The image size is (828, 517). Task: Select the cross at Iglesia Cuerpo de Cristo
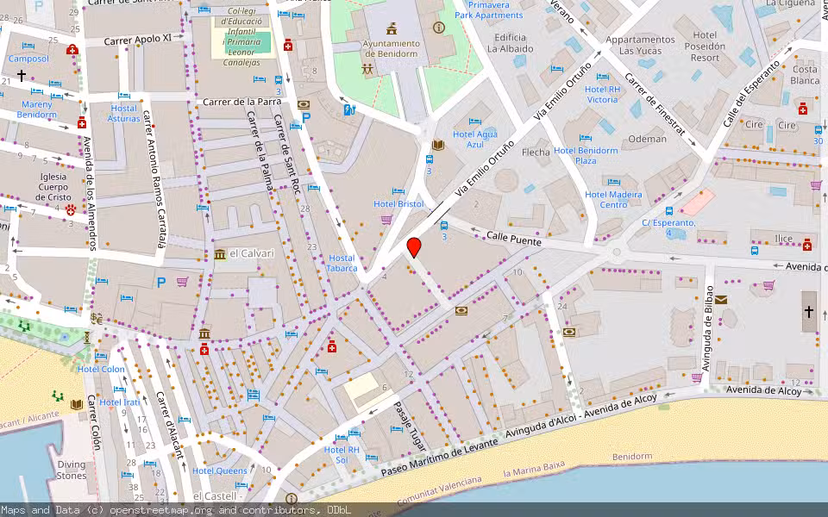[20, 74]
